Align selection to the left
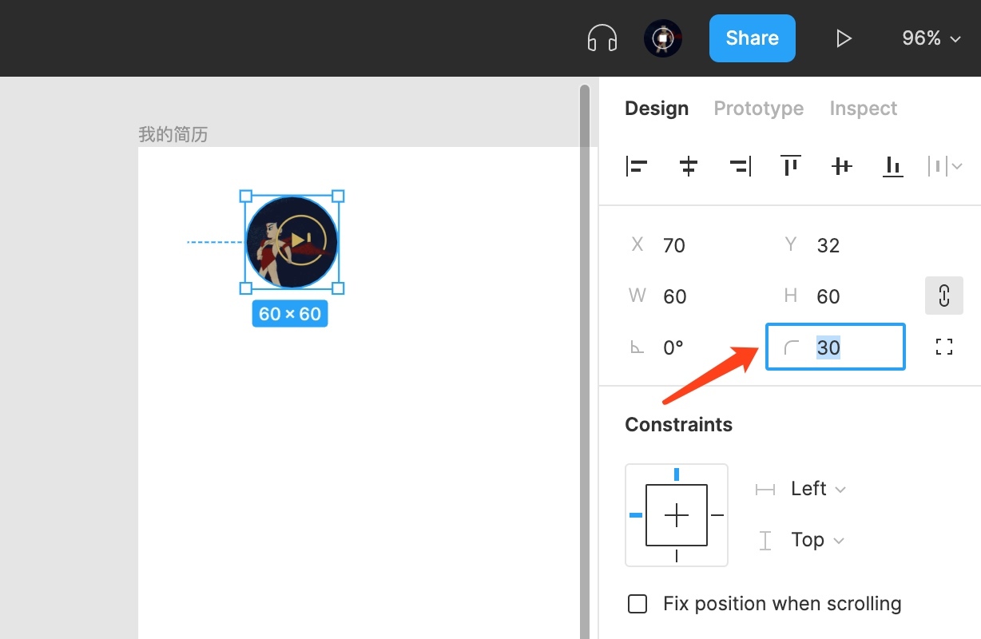 (x=637, y=166)
